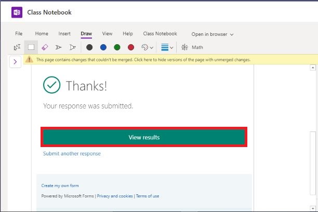The image size is (318, 212).
Task: Choose the Eraser tool
Action: pyautogui.click(x=45, y=47)
